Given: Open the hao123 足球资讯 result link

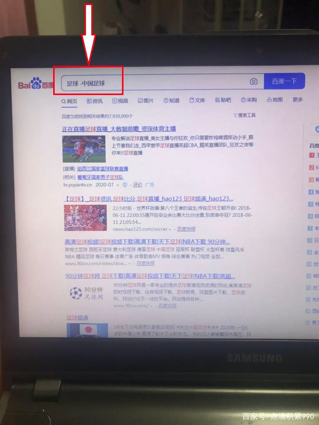Looking at the screenshot, I should [x=149, y=199].
